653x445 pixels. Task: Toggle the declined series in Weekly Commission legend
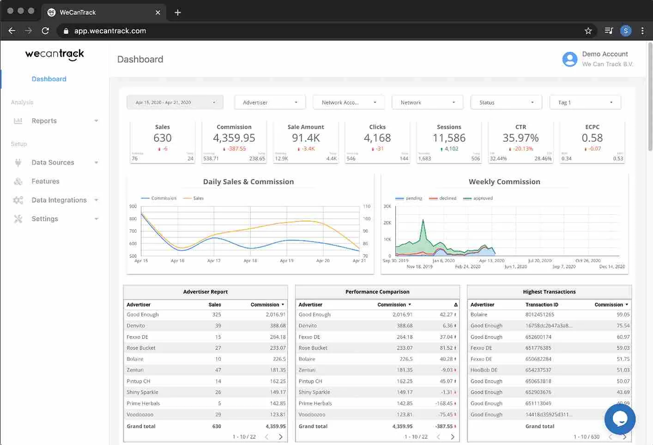click(442, 198)
